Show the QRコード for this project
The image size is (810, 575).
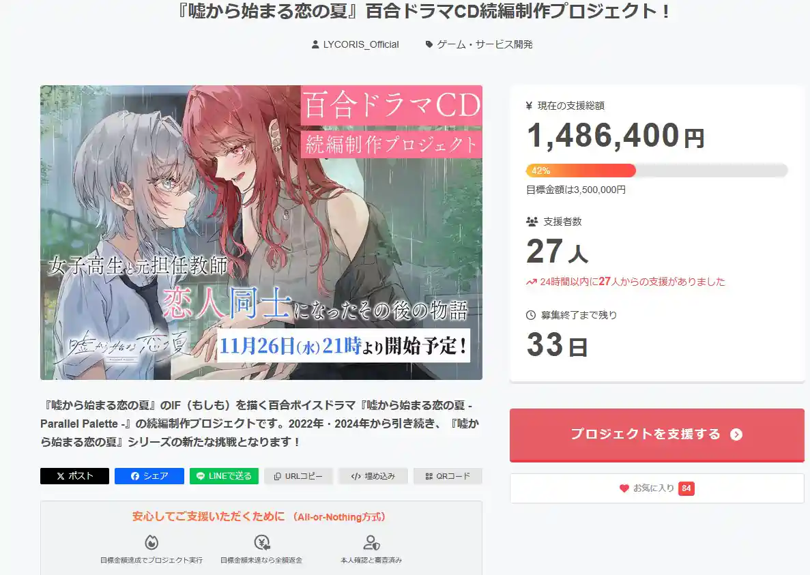coord(448,476)
